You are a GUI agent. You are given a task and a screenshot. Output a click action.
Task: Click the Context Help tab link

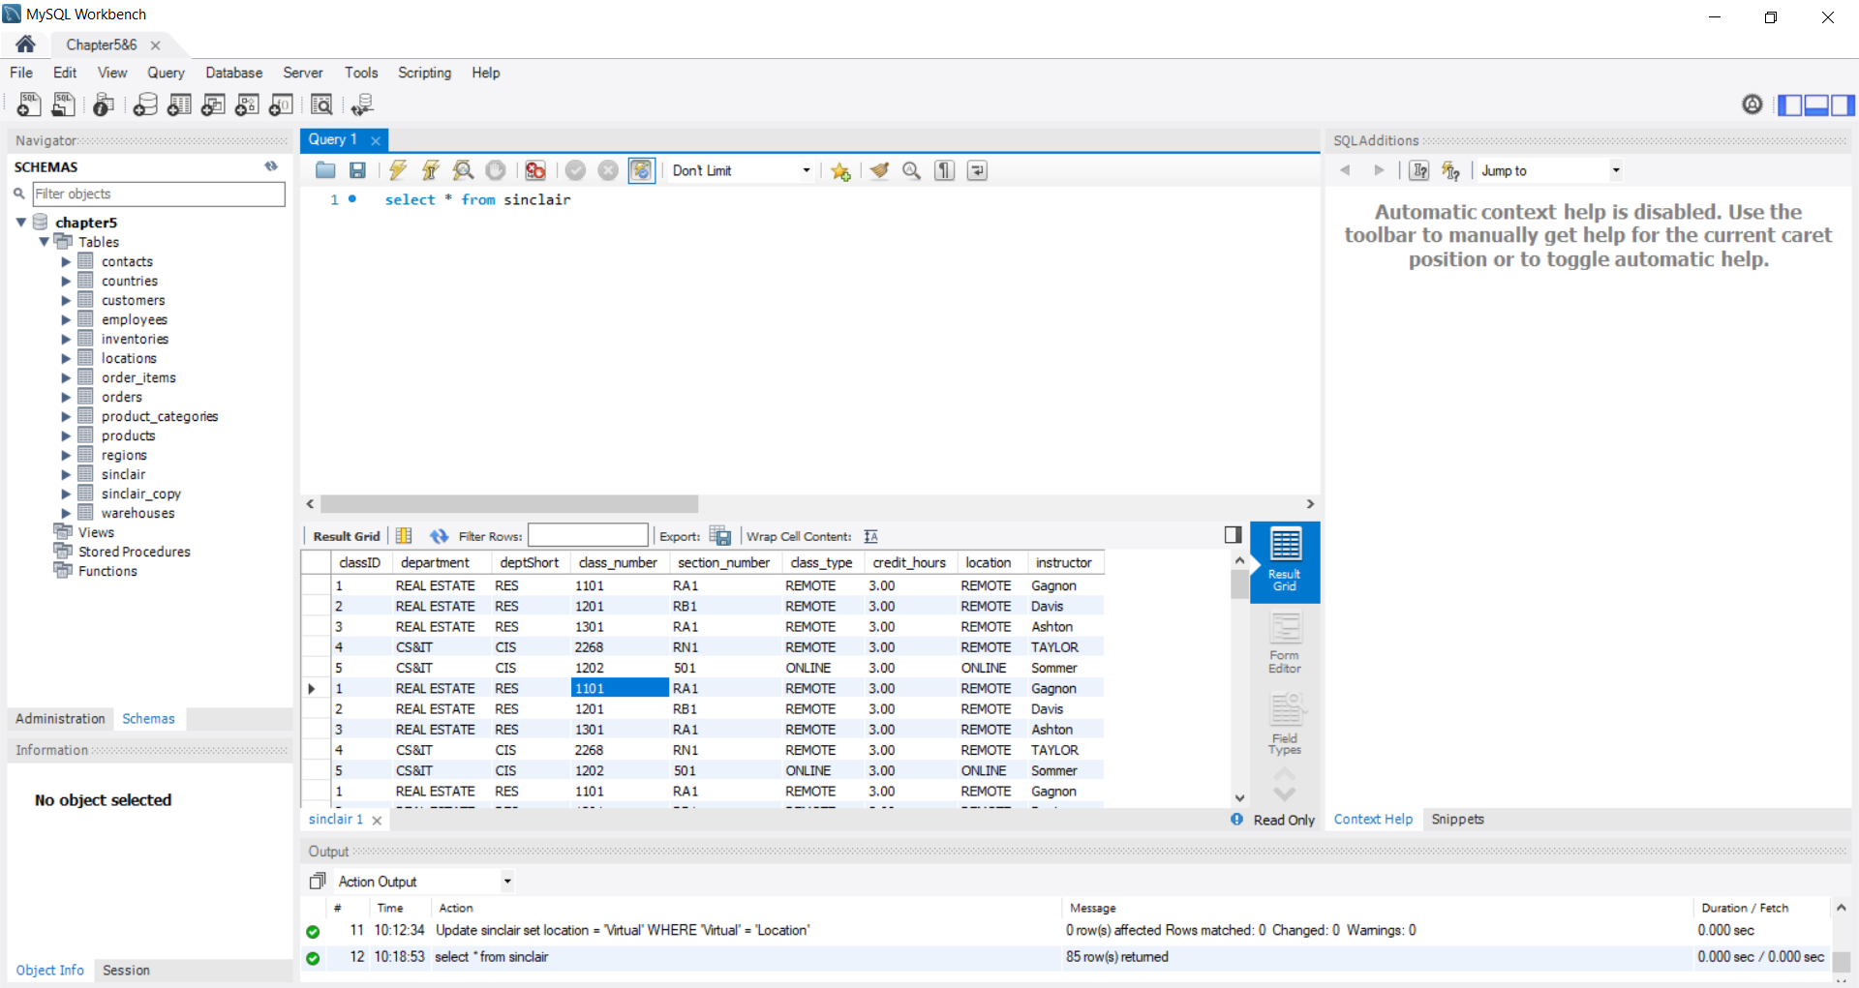(1373, 820)
